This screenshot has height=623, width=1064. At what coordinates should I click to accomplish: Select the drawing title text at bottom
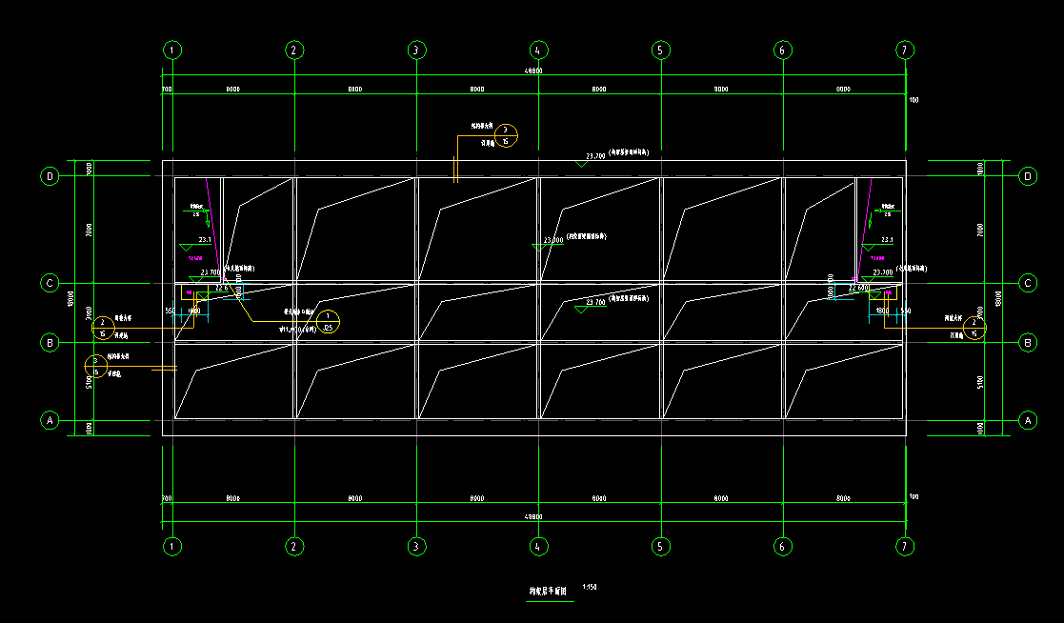(x=549, y=592)
